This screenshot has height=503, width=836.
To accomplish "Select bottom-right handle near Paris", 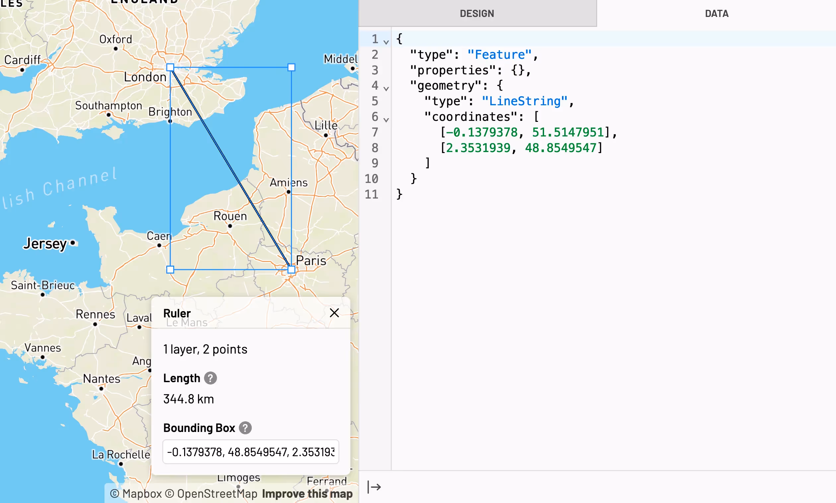I will tap(291, 270).
